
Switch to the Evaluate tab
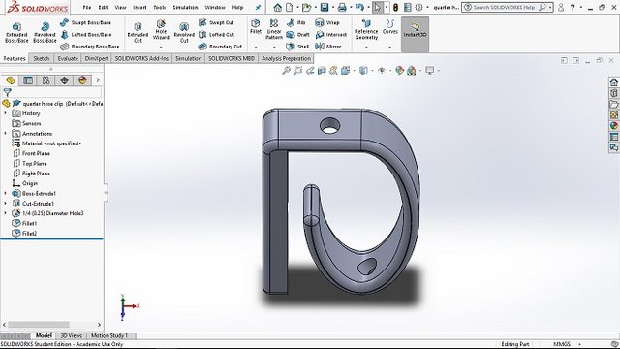tap(68, 58)
